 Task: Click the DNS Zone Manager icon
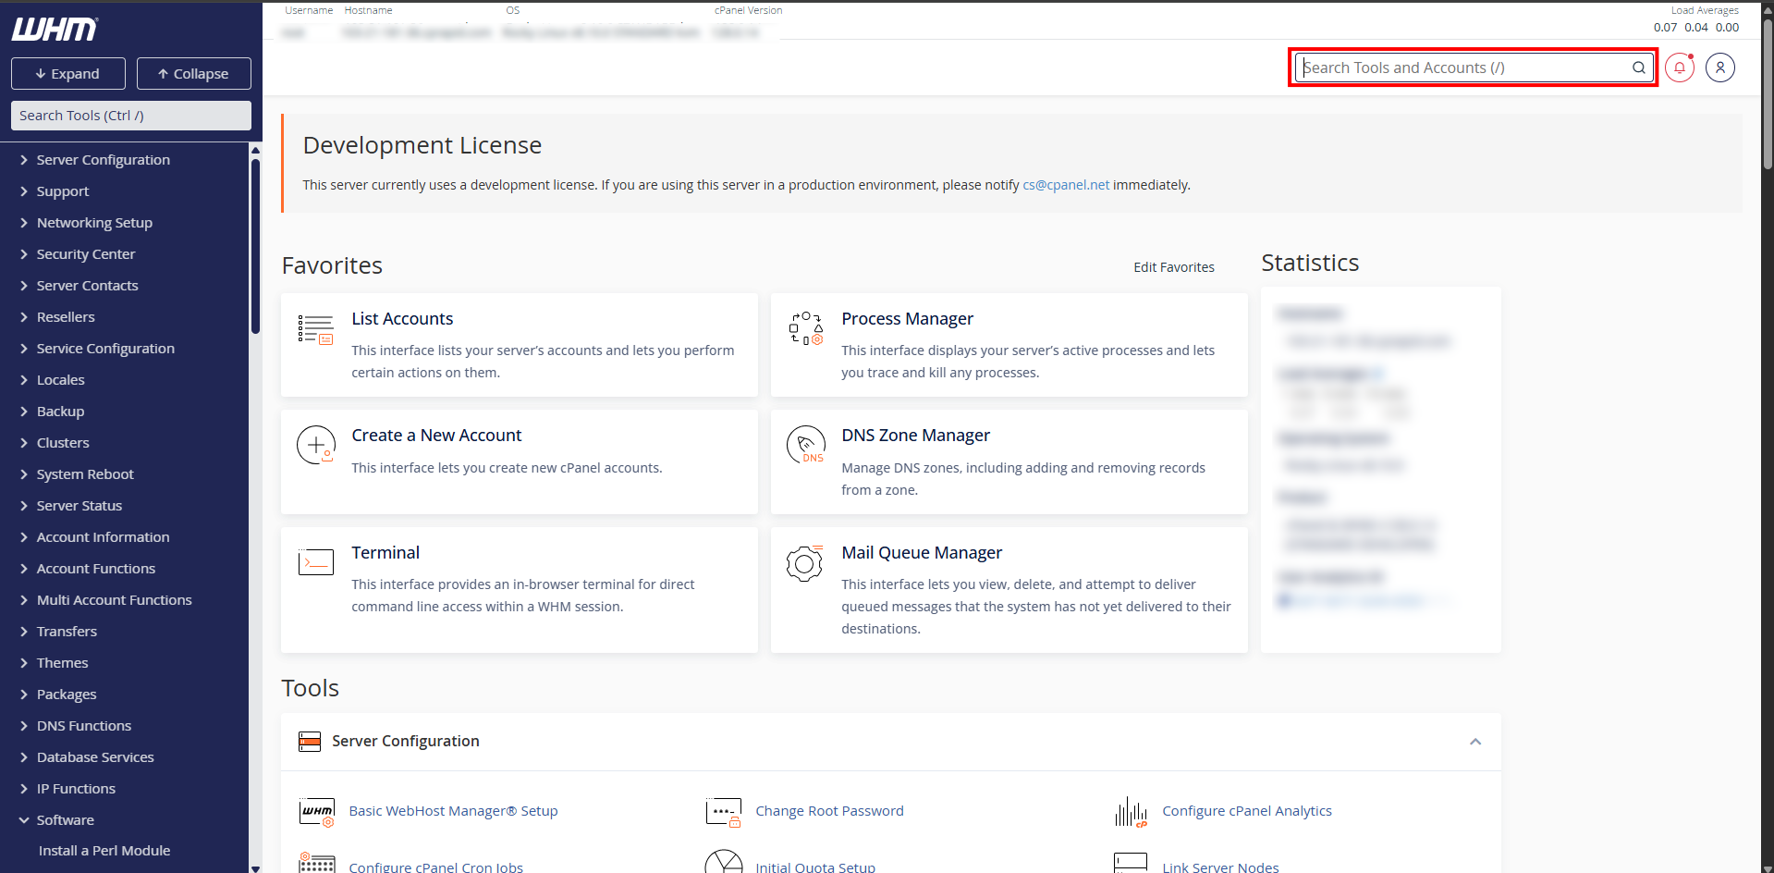(806, 445)
